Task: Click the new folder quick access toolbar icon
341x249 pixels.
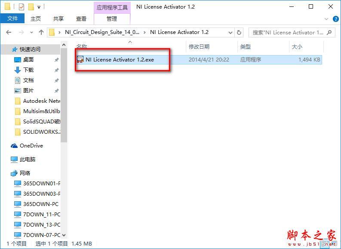Action: coord(31,7)
